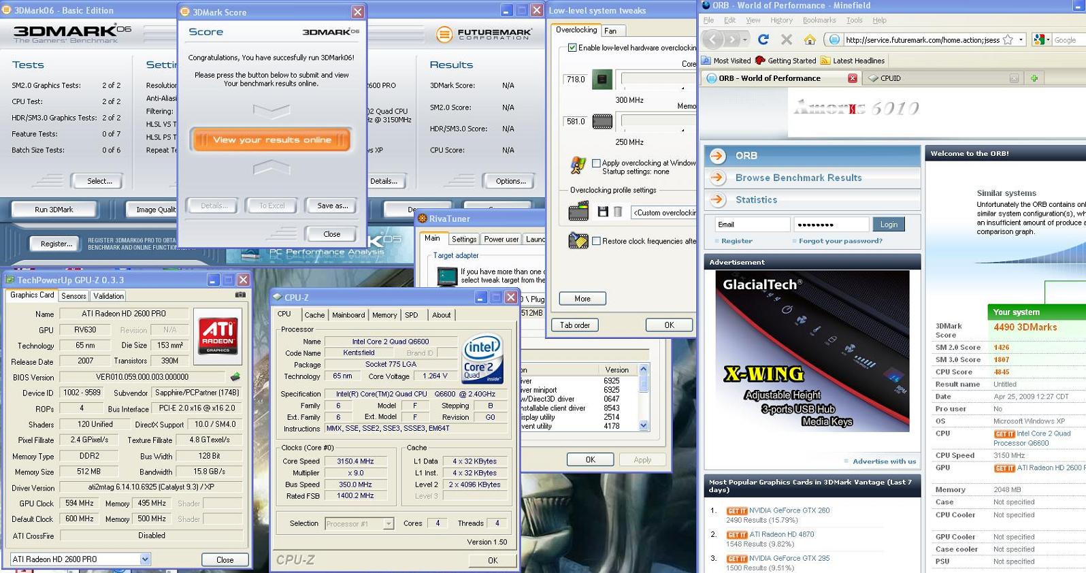Click GET IT badge for GeForce GTX 260
Image resolution: width=1086 pixels, height=573 pixels.
(x=736, y=510)
